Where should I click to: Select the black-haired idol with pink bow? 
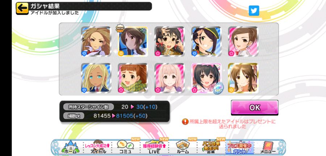[206, 78]
